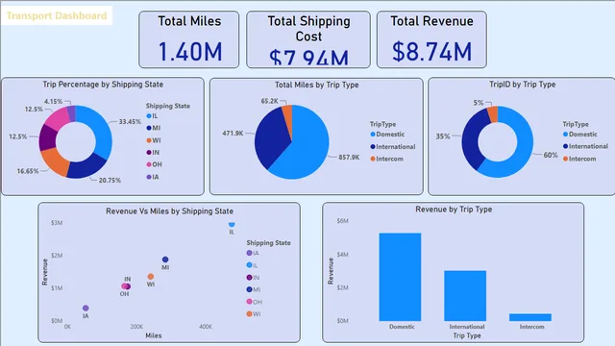Click MI legend entry in scatter chart
This screenshot has width=615, height=346.
tap(254, 289)
